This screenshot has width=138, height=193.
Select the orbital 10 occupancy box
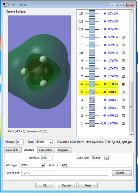coord(92,53)
